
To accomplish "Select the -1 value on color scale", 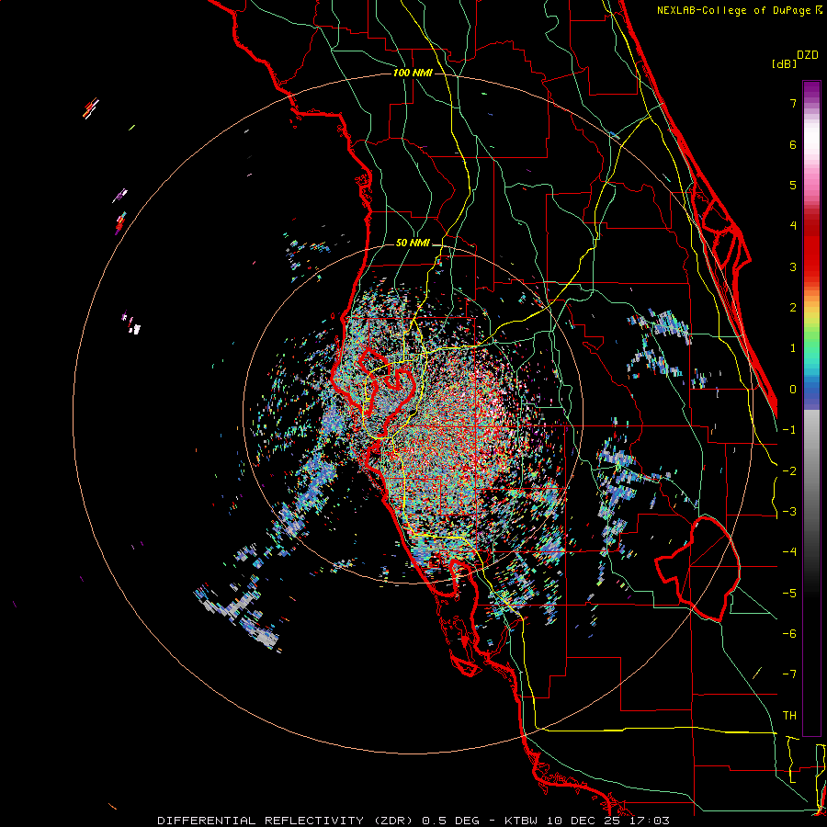I will tap(789, 430).
